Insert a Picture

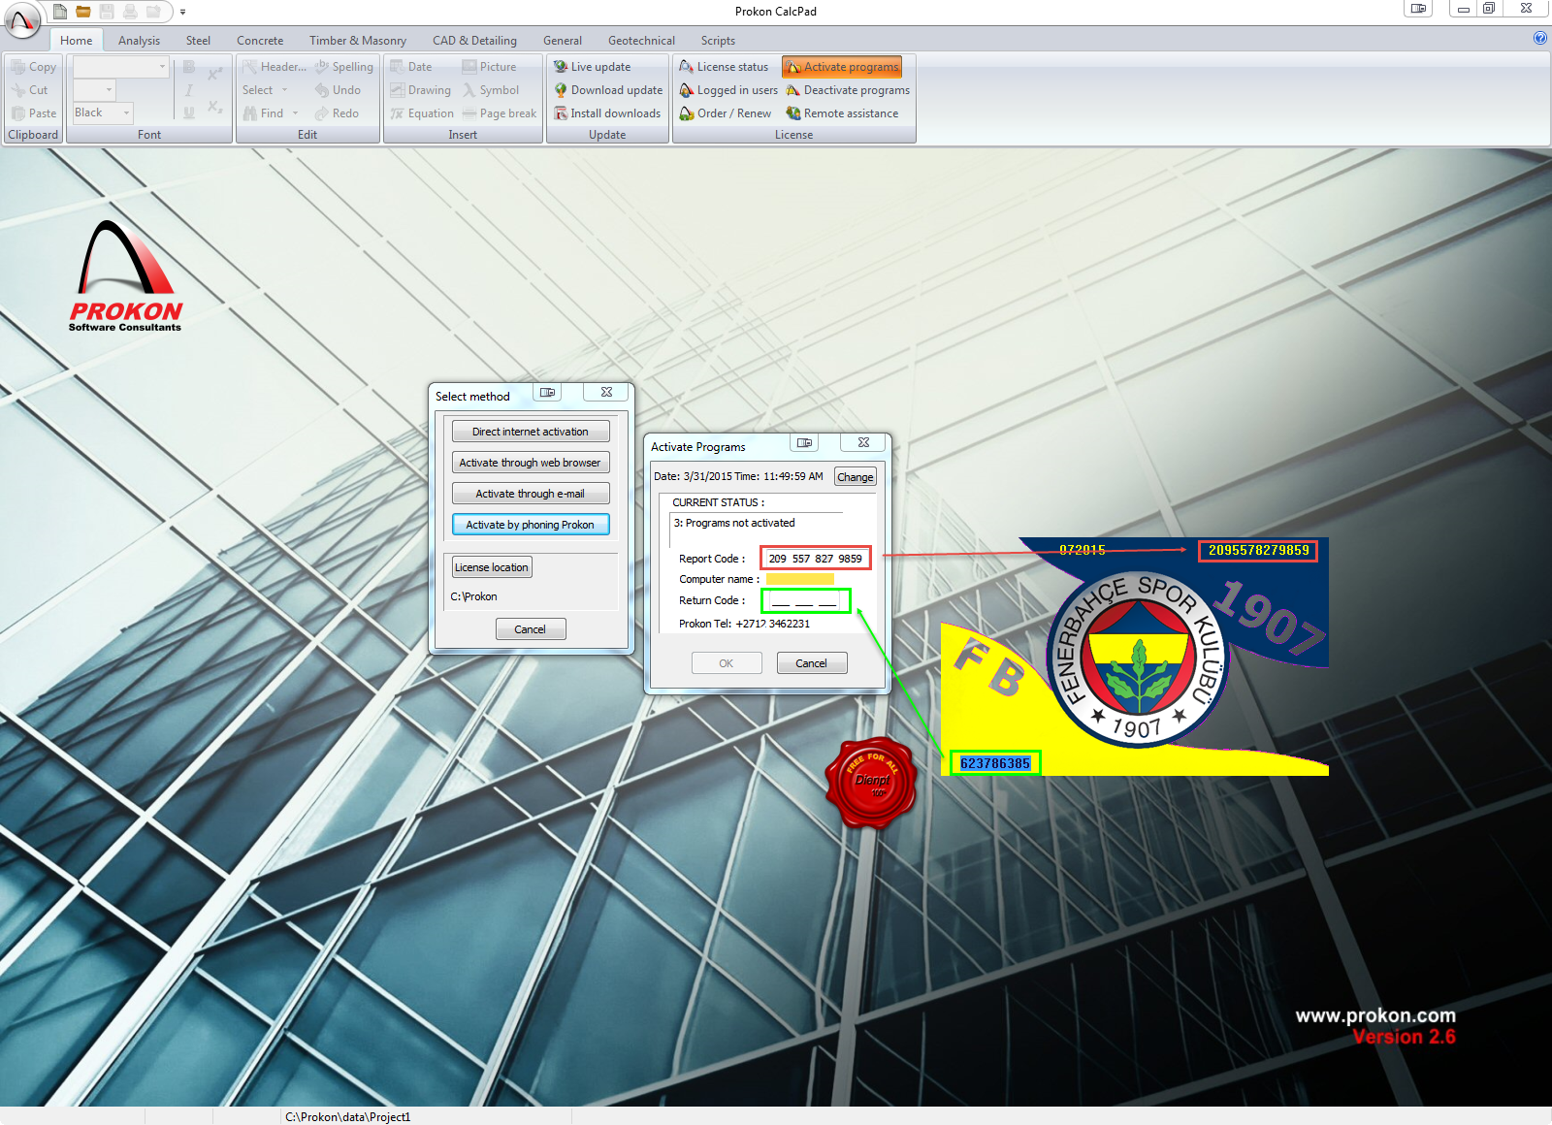490,67
